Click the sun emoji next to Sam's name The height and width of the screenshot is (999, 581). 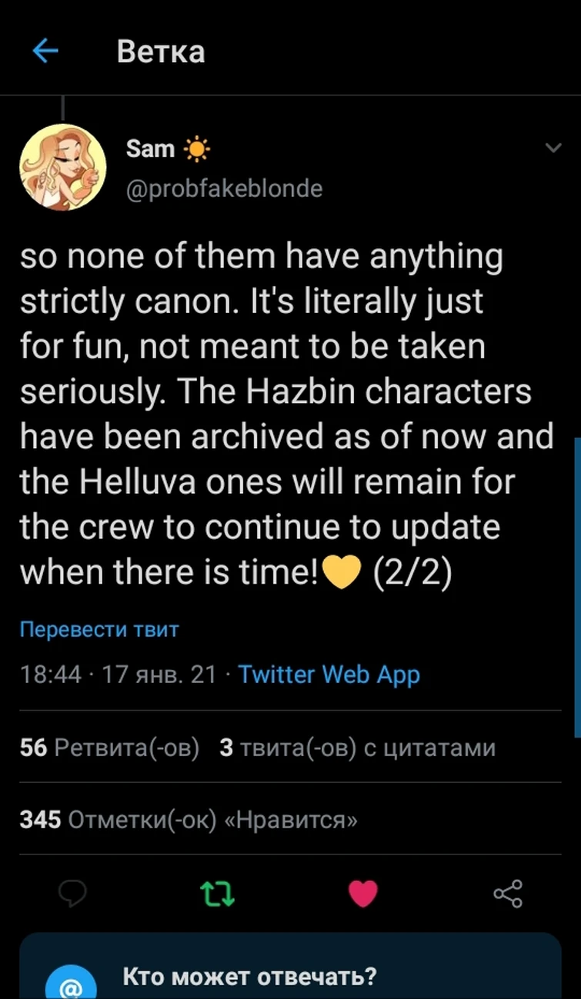pyautogui.click(x=196, y=148)
